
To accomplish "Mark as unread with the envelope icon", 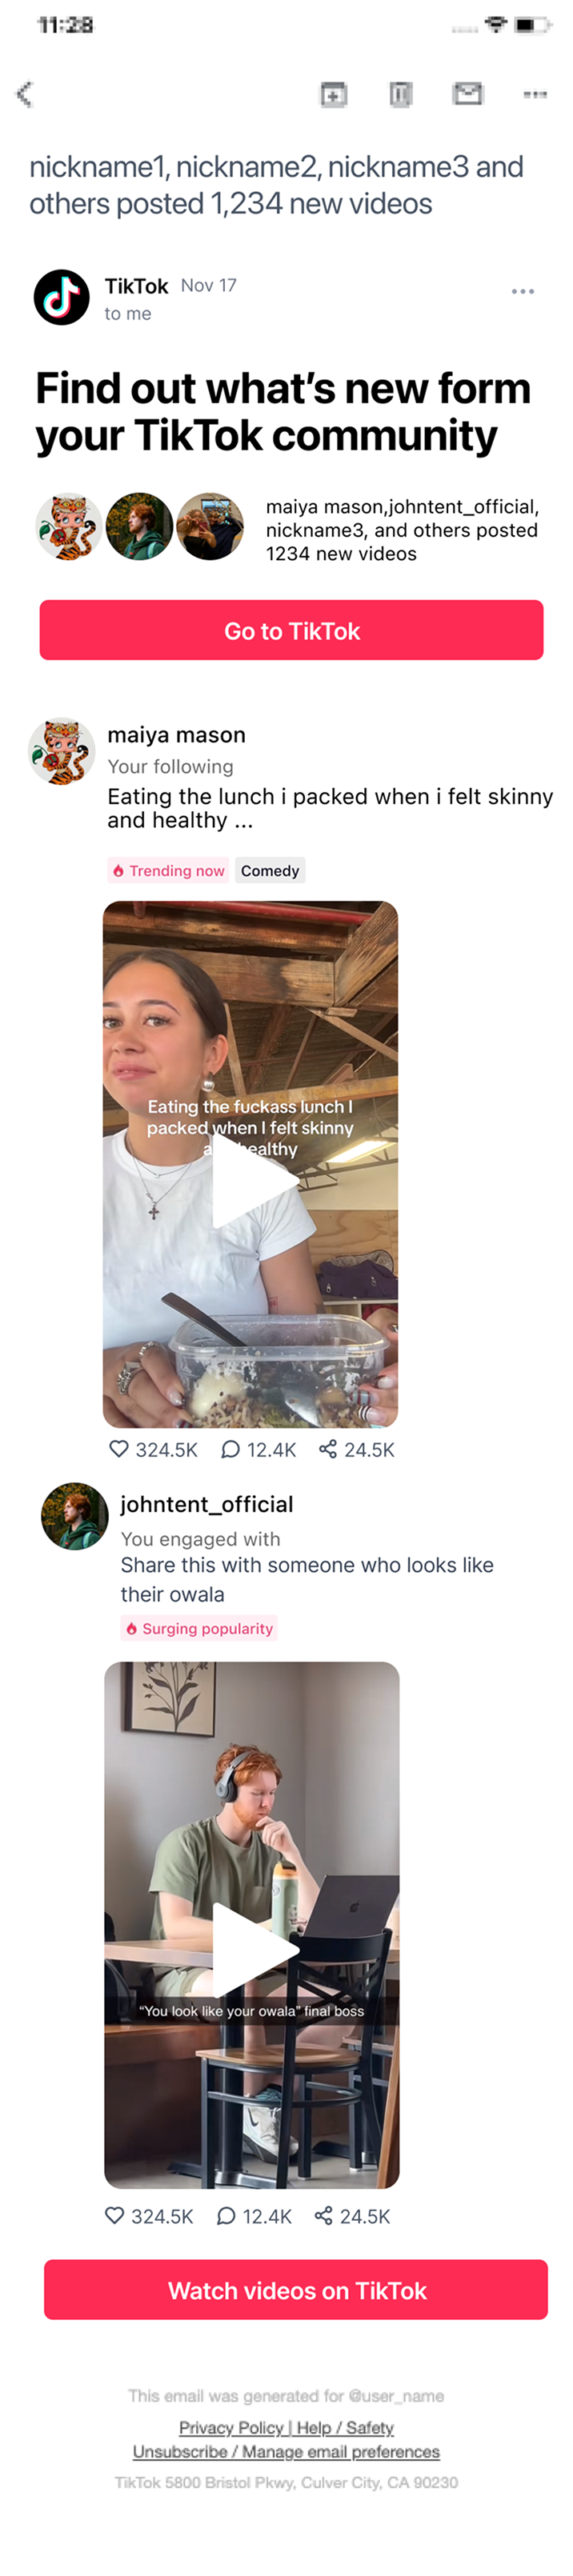I will pyautogui.click(x=467, y=94).
